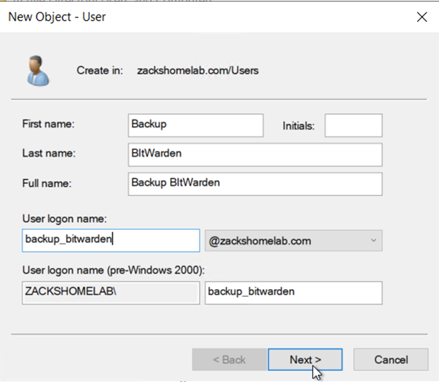The image size is (439, 382).
Task: Click the empty Initials text box
Action: tap(353, 125)
